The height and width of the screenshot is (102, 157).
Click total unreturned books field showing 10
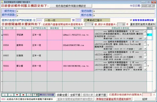[x=121, y=24]
